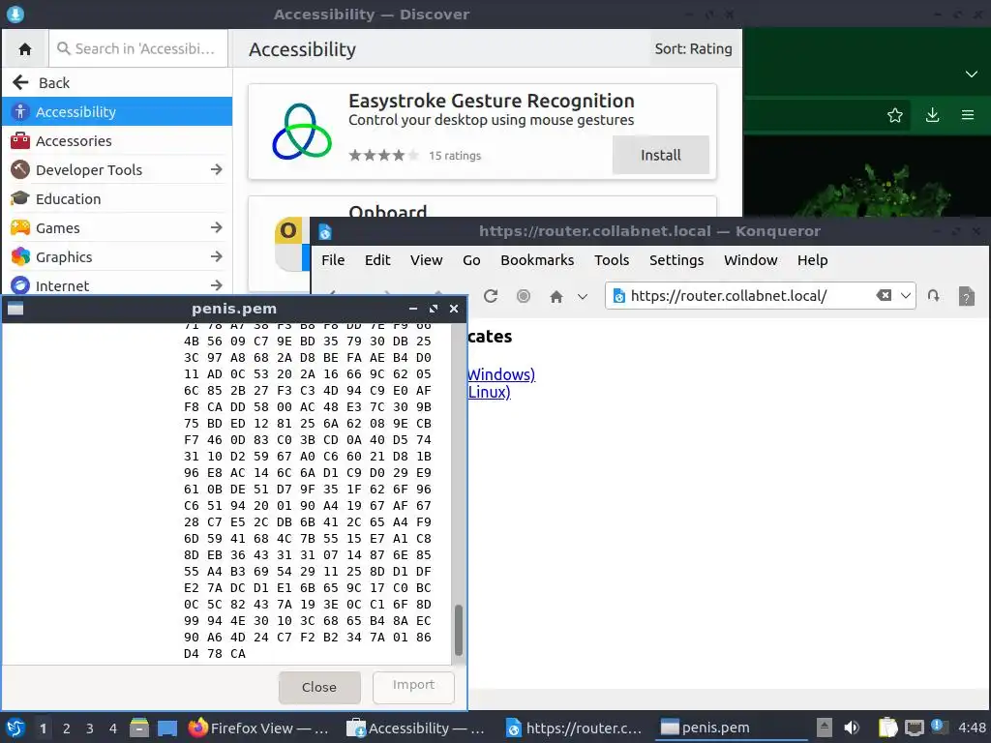Viewport: 991px width, 743px height.
Task: Select the Accessibility category in Discover
Action: 117,112
